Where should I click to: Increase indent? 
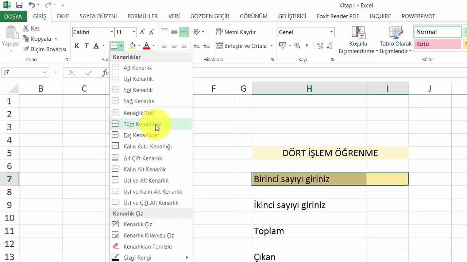[207, 45]
